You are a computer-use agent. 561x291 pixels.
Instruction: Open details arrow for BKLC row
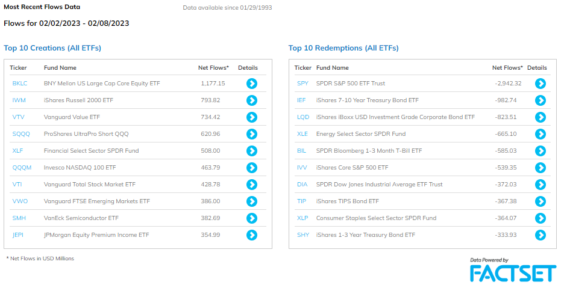252,84
